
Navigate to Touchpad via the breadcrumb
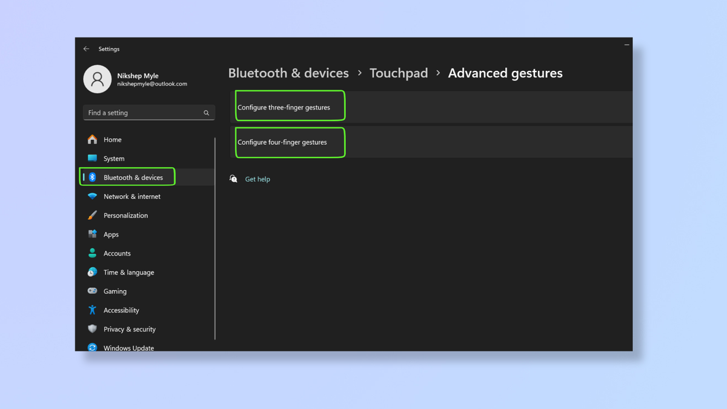[399, 73]
